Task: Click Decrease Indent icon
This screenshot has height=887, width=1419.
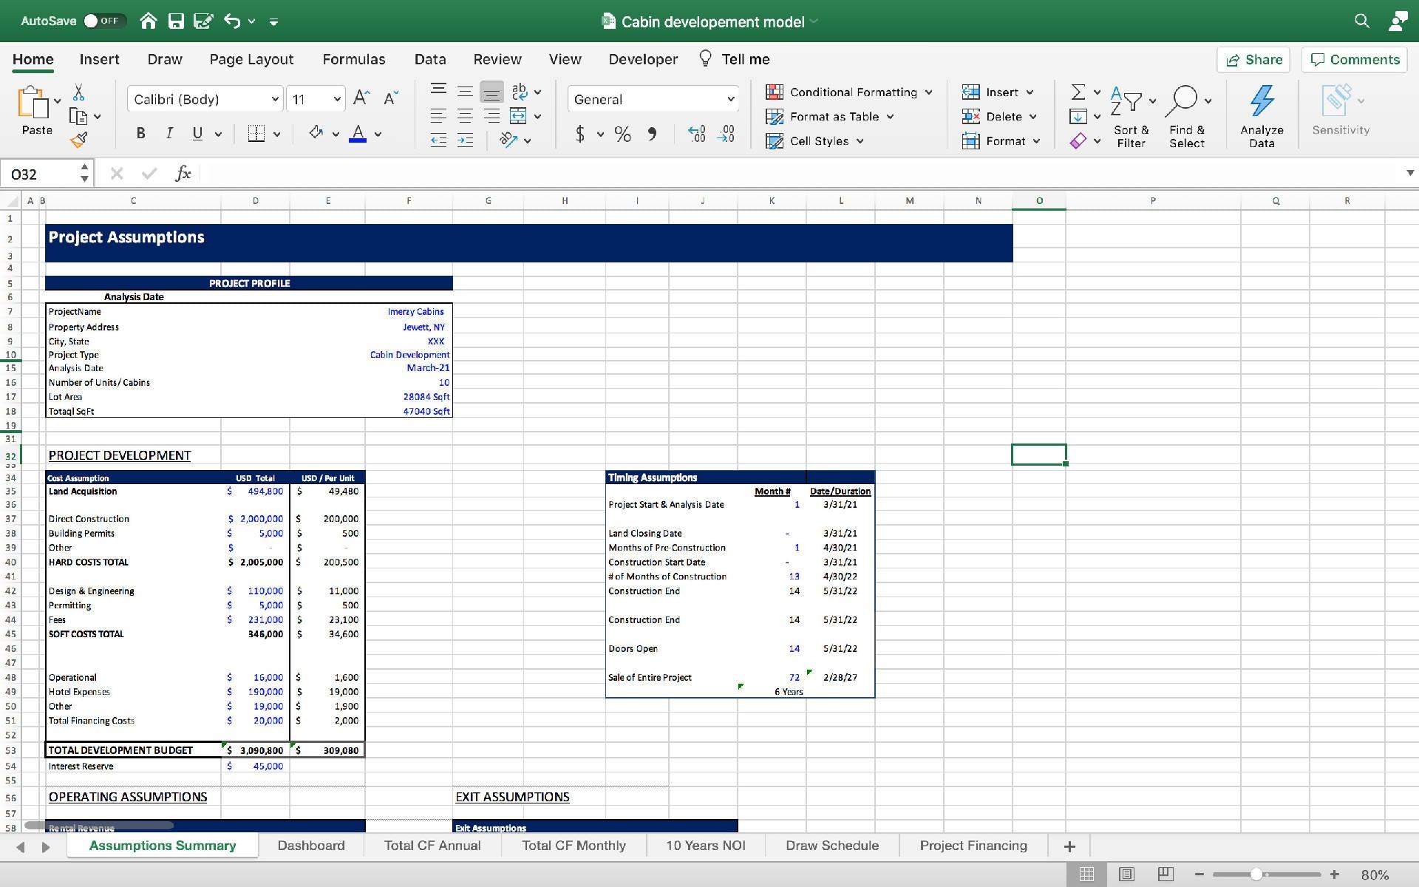Action: (438, 140)
